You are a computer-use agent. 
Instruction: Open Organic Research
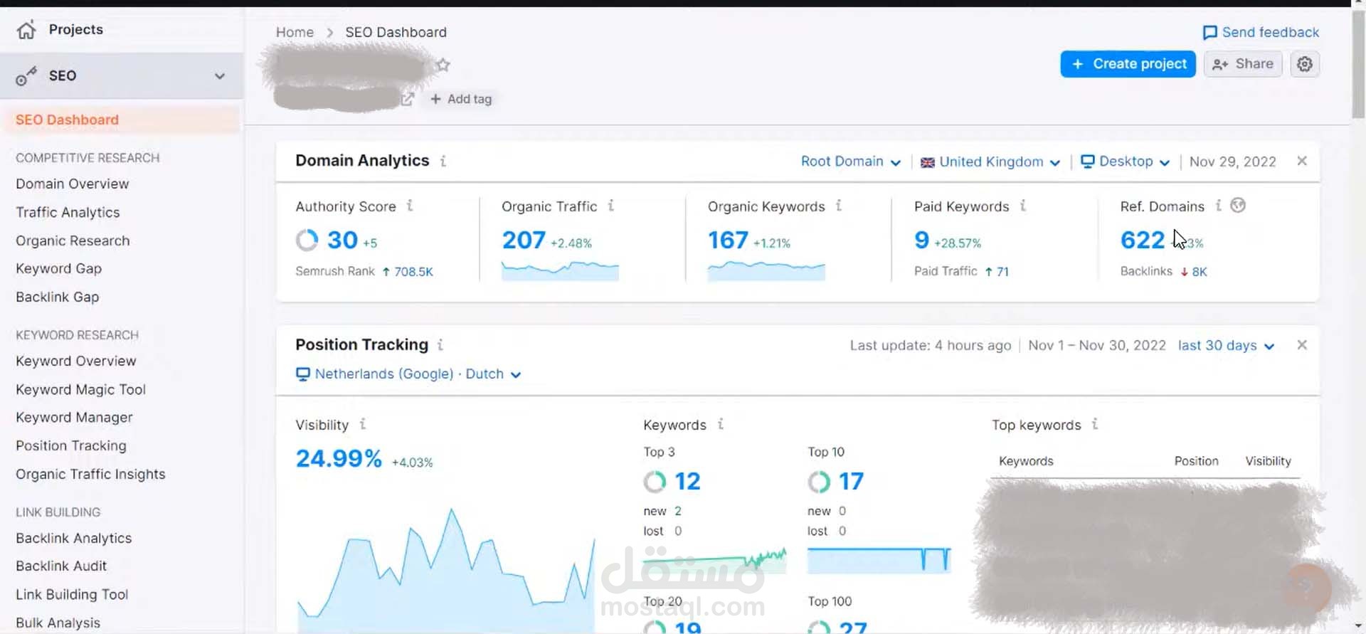pos(73,241)
